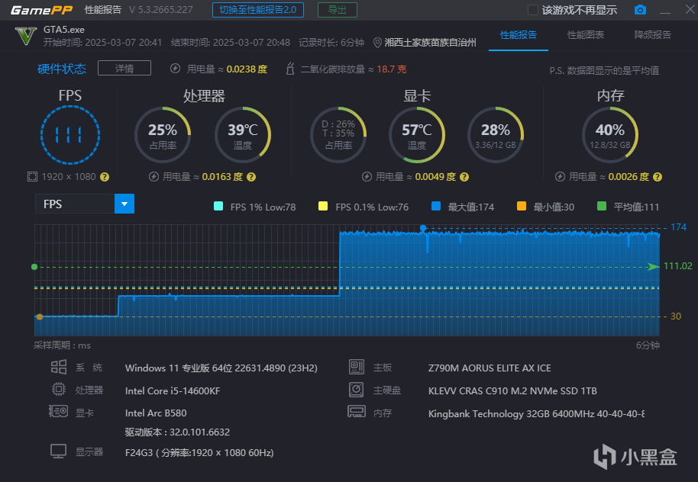Toggle the FPS 0.1% Low:76 legend
698x482 pixels.
[x=364, y=207]
